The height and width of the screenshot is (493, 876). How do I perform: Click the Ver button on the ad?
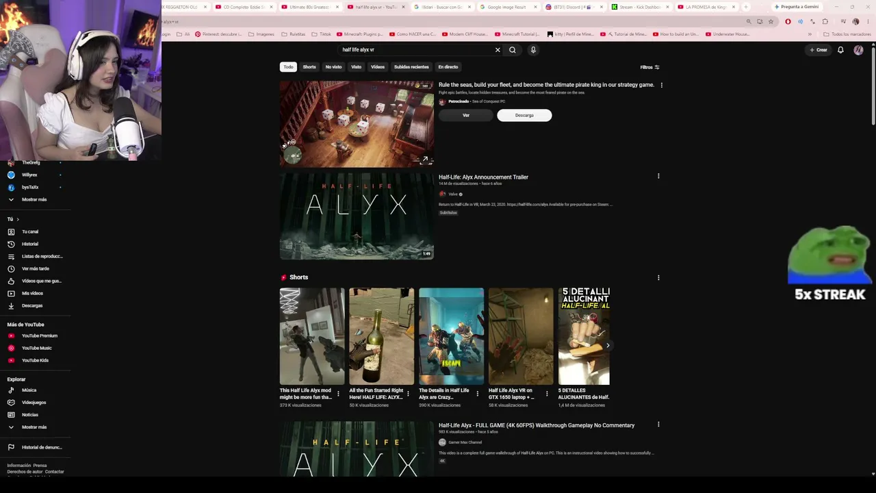(x=466, y=115)
